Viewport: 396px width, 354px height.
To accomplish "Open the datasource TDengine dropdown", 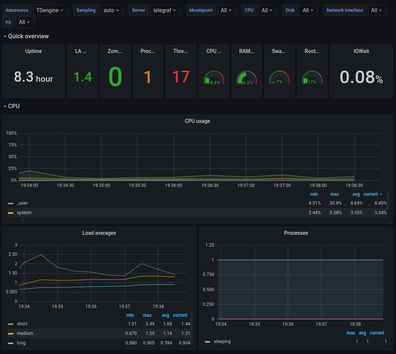I will pyautogui.click(x=50, y=10).
